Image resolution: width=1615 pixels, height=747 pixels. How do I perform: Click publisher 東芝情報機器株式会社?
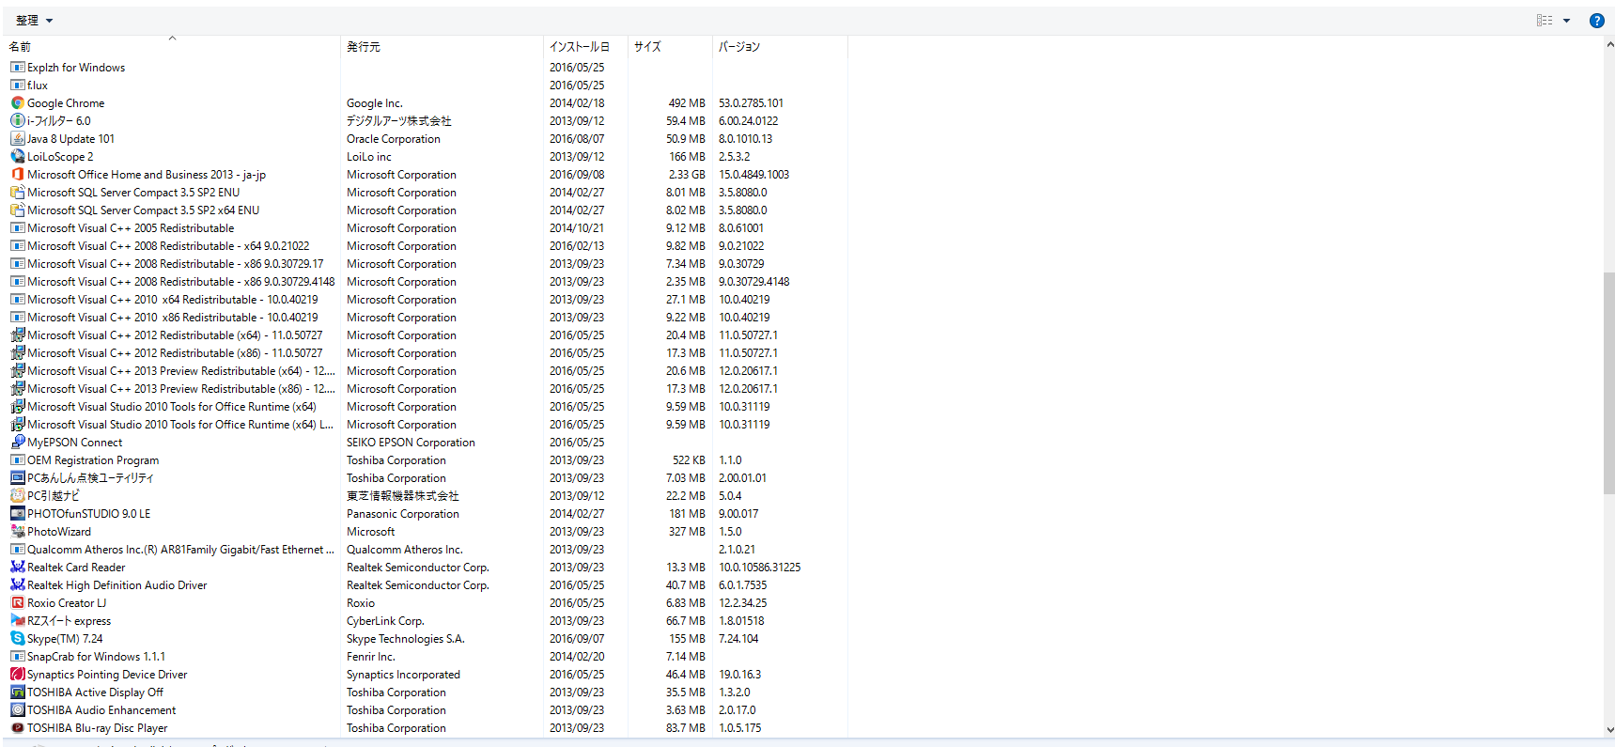[403, 496]
